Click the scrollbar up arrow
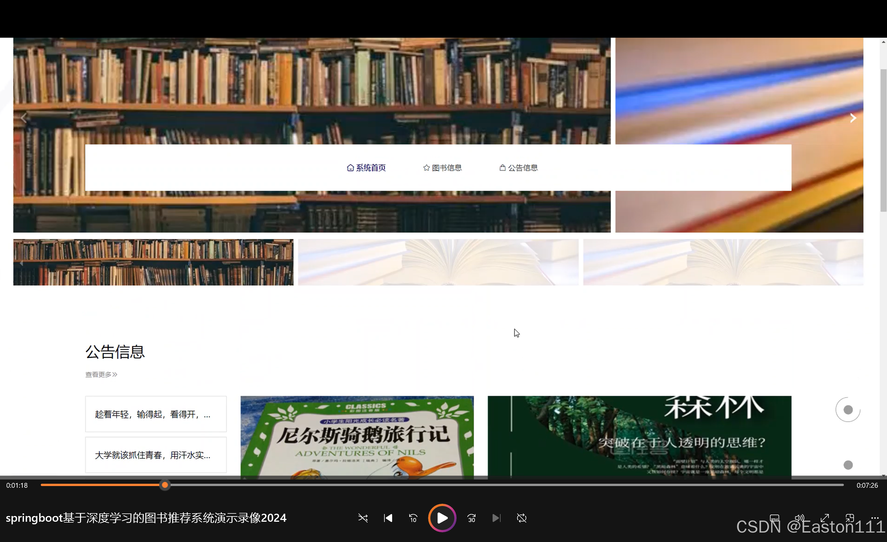The image size is (887, 542). (x=883, y=42)
